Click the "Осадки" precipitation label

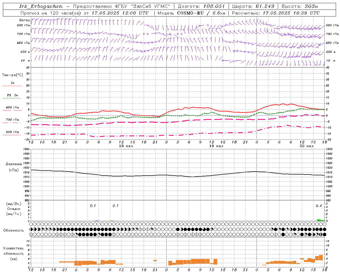pos(14,209)
